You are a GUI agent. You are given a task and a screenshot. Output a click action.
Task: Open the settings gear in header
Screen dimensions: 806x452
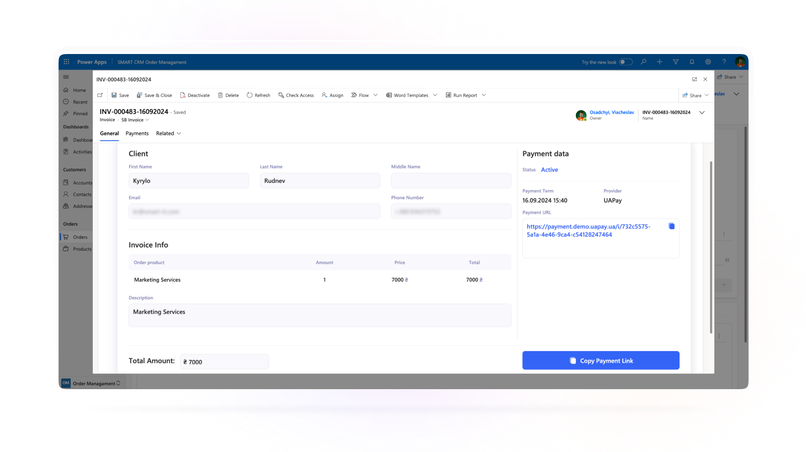pos(708,62)
